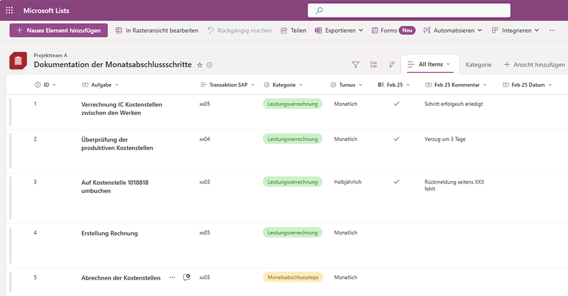Click the orange Monatsabschlusssteps tag
The width and height of the screenshot is (568, 296).
point(293,278)
